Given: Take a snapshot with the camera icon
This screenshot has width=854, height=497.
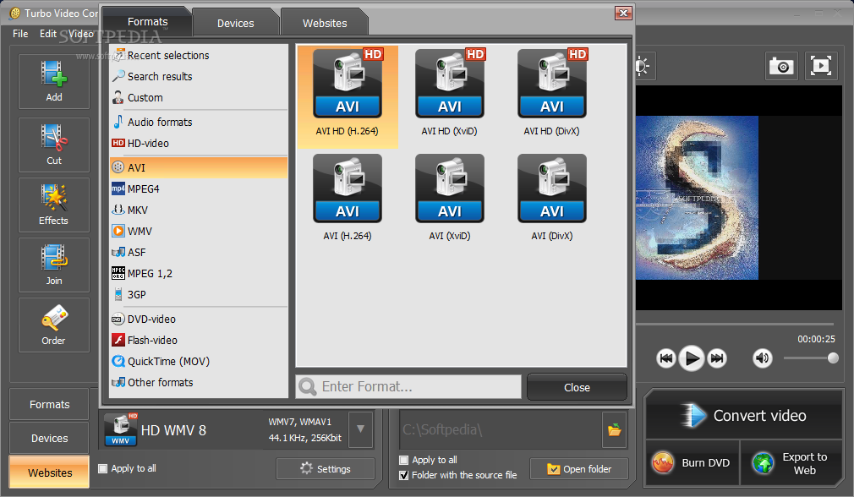Looking at the screenshot, I should (x=781, y=67).
